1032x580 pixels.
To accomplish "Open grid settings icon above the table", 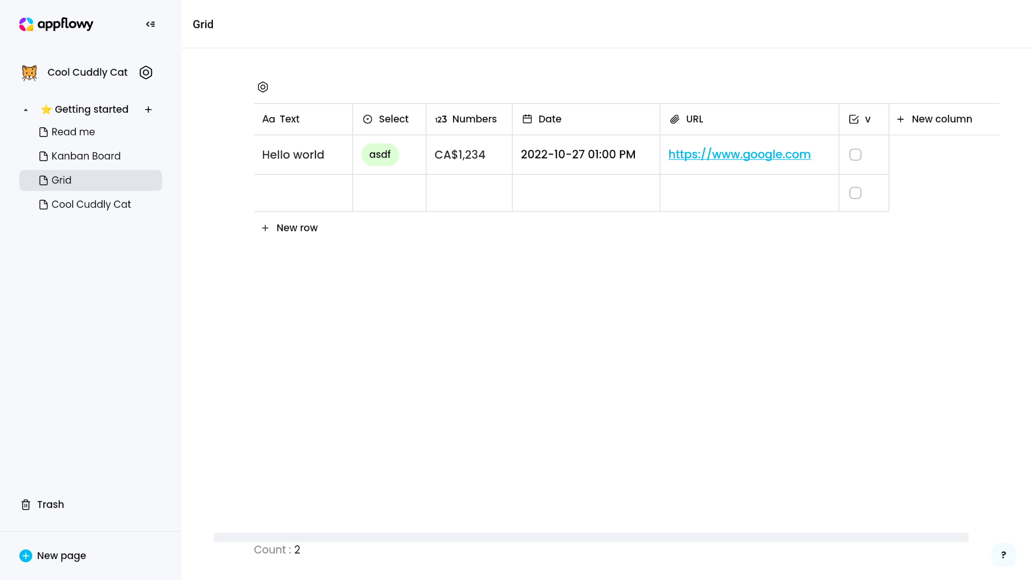I will click(263, 87).
